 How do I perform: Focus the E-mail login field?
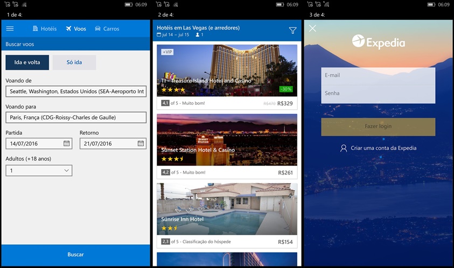(x=378, y=76)
